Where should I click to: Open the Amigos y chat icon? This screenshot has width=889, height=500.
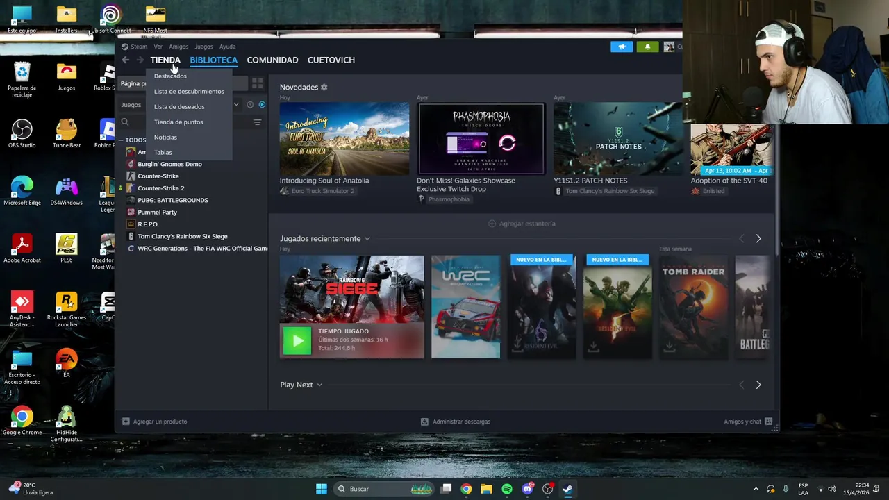tap(768, 422)
